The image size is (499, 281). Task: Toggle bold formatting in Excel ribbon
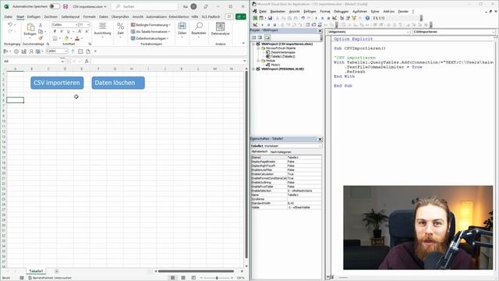(x=55, y=31)
